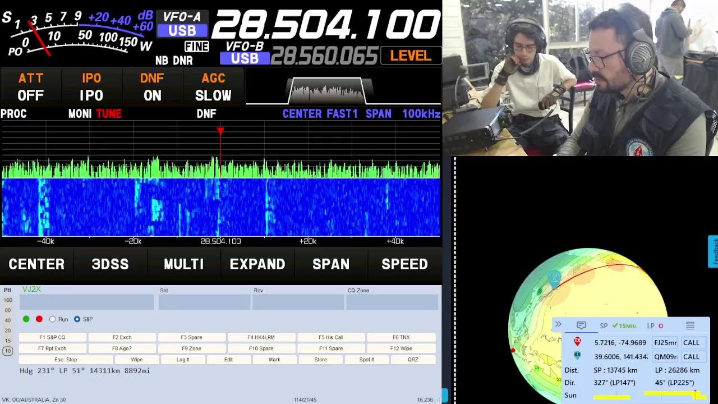Click the LEVEL button
Viewport: 718px width, 404px height.
point(411,56)
